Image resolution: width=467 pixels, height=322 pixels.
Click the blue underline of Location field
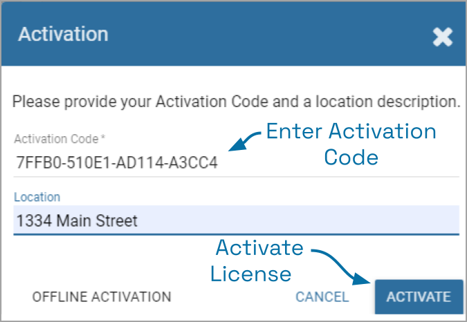237,234
